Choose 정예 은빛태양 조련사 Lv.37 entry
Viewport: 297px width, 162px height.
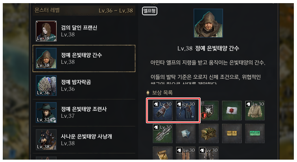[x=84, y=112]
